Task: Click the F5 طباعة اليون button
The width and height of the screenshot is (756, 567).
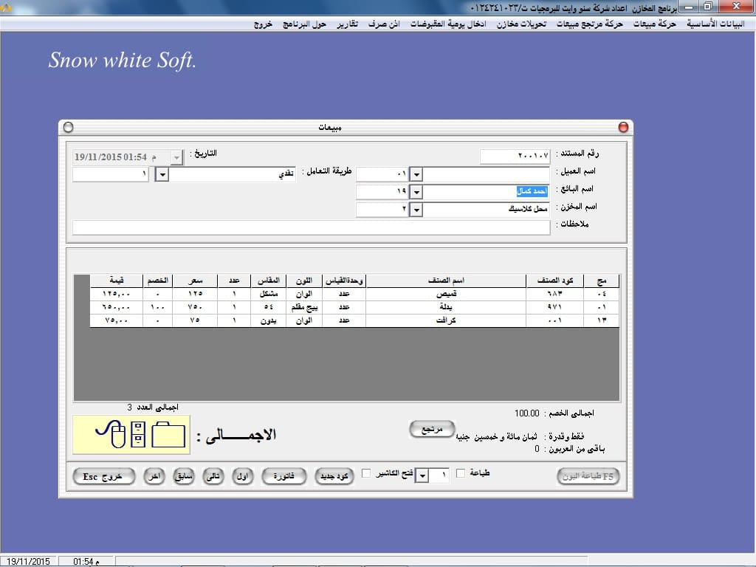Action: (588, 476)
